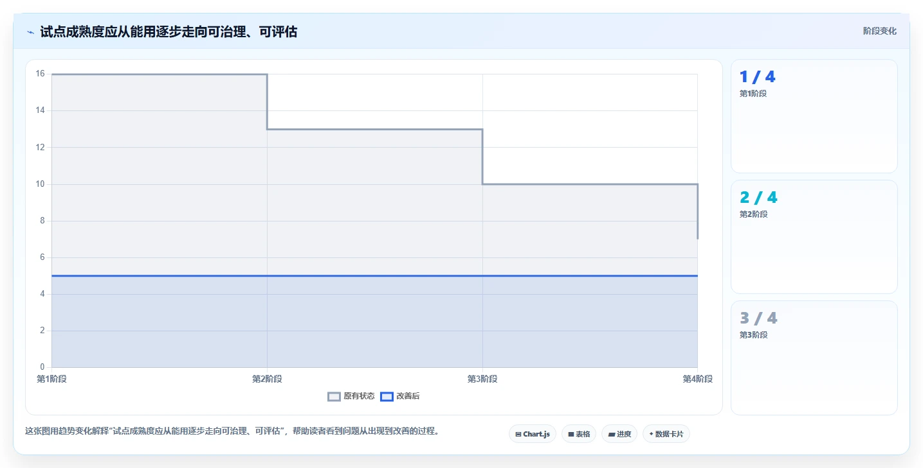Select the 进度 tag
Screen dimensions: 923x468
619,434
